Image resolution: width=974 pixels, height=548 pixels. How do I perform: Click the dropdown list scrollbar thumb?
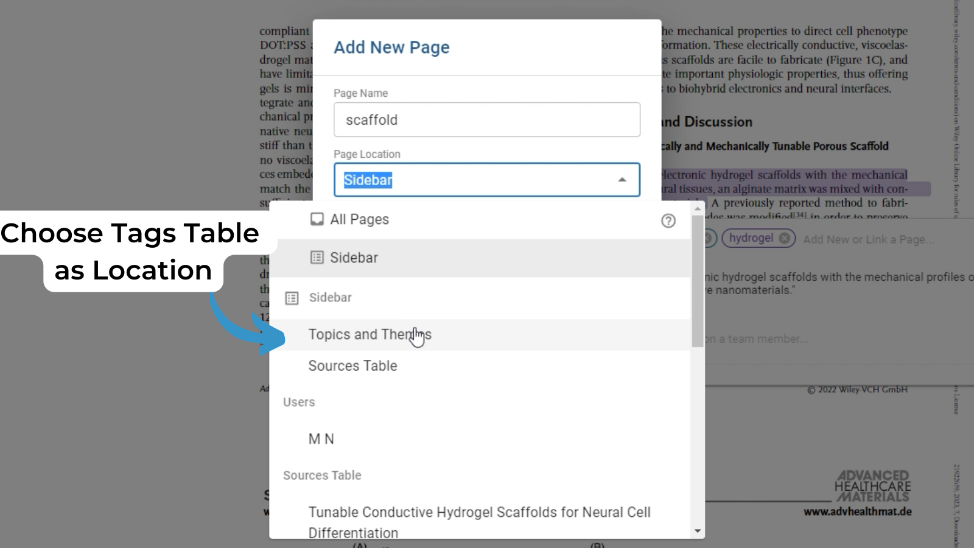[x=698, y=281]
